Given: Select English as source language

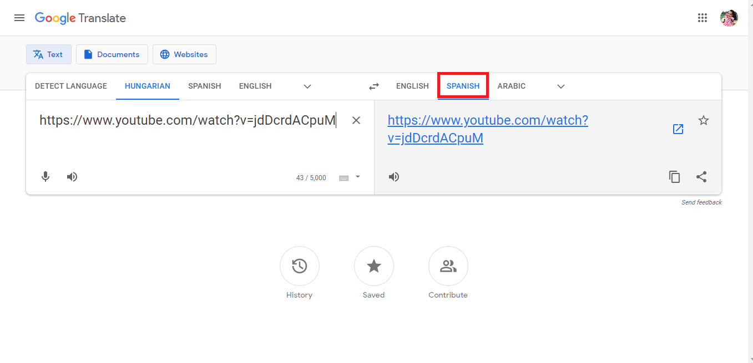Looking at the screenshot, I should pyautogui.click(x=255, y=86).
